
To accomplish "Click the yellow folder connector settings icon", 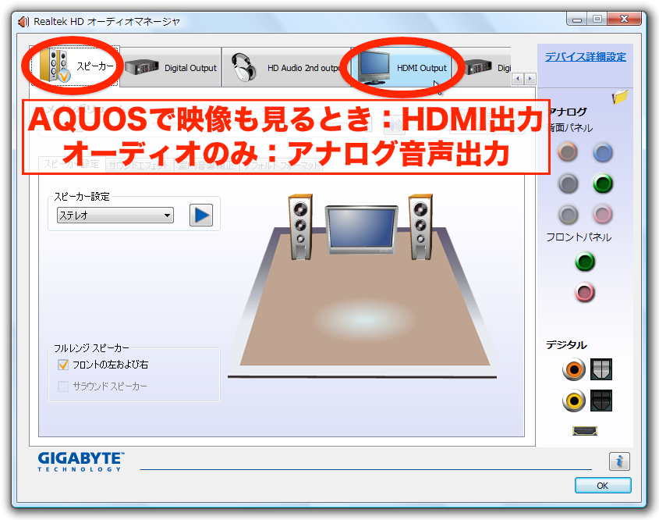I will pos(620,97).
